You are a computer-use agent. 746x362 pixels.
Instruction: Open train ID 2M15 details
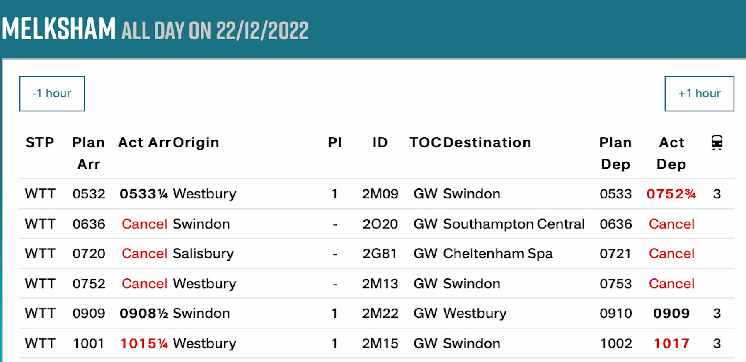coord(380,343)
